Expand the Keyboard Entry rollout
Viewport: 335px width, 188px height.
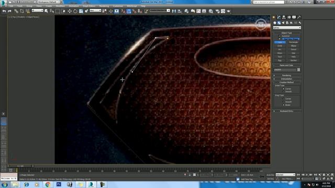pos(287,111)
